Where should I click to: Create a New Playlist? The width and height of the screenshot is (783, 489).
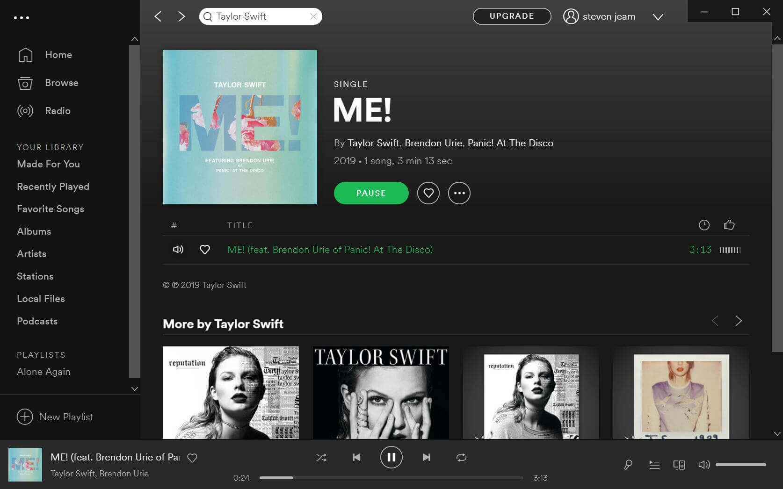point(55,417)
